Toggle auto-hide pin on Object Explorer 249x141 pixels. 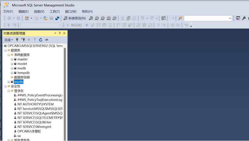tap(60, 33)
